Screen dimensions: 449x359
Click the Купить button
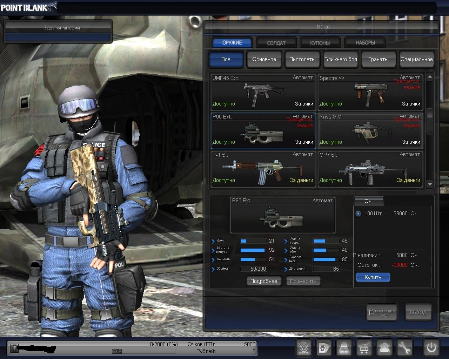[x=373, y=277]
